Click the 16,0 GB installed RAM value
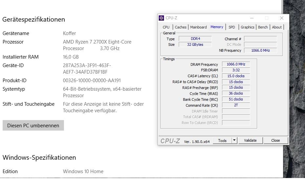The image size is (305, 179). (71, 57)
